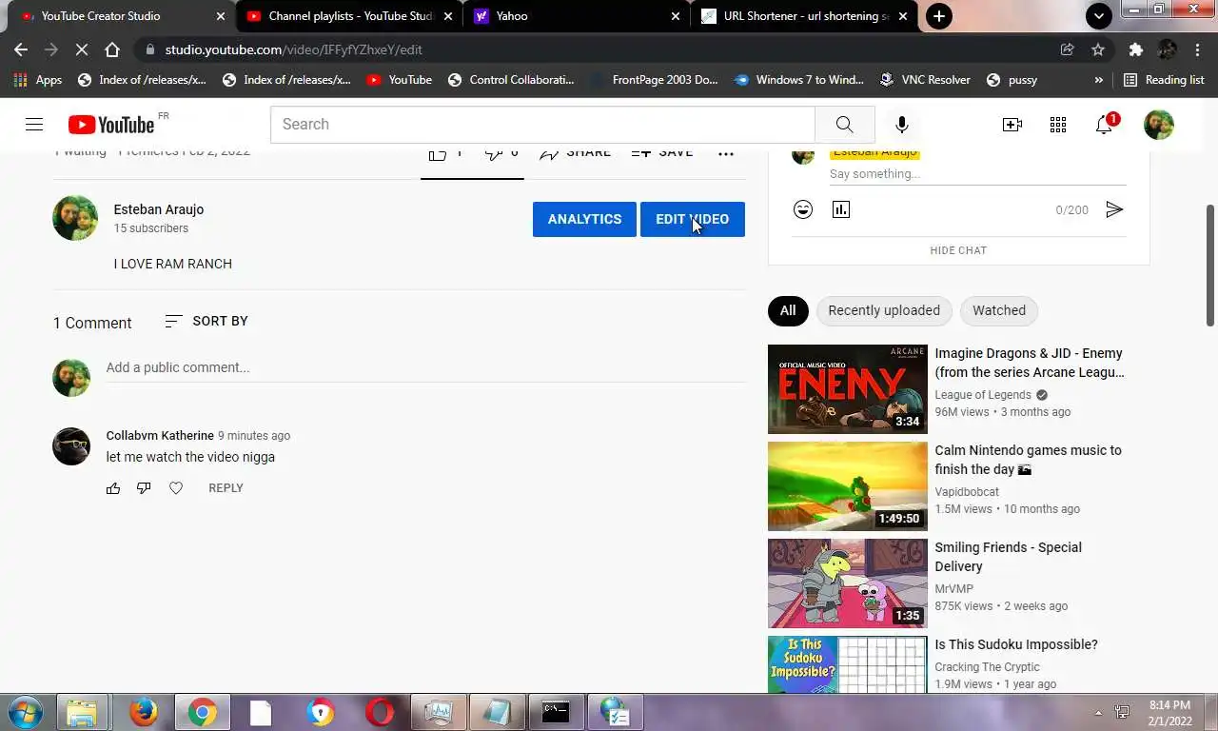Show hidden system tray icons

(1098, 712)
